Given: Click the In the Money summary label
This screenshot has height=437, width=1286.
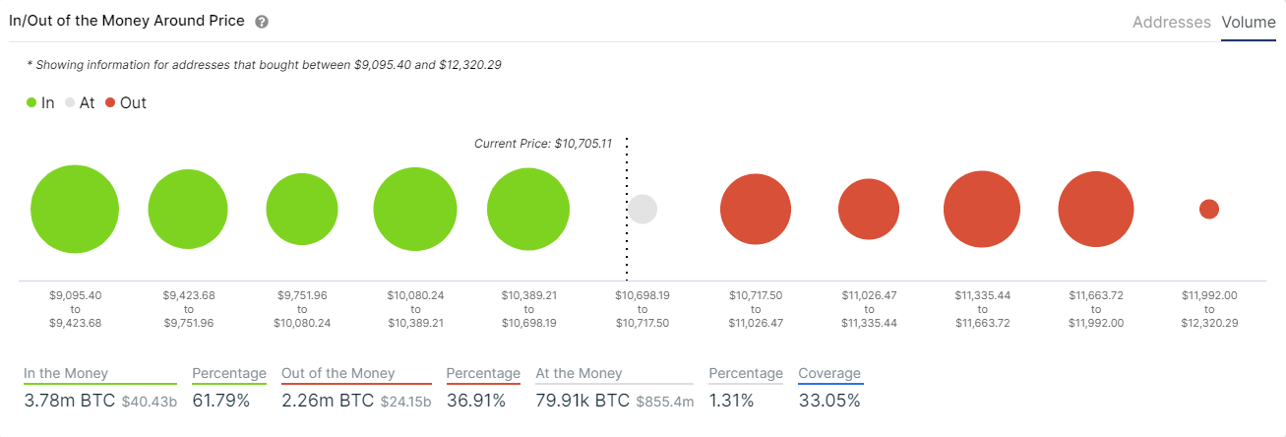Looking at the screenshot, I should [66, 373].
